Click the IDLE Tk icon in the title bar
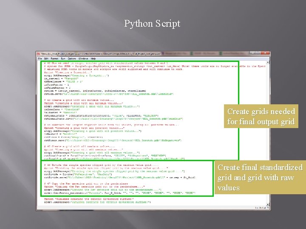 tap(39, 53)
